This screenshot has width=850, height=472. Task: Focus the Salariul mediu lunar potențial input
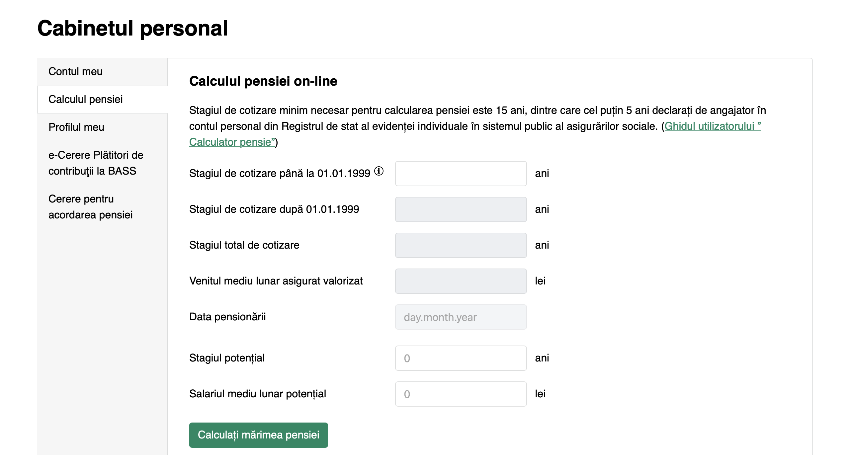click(x=461, y=394)
